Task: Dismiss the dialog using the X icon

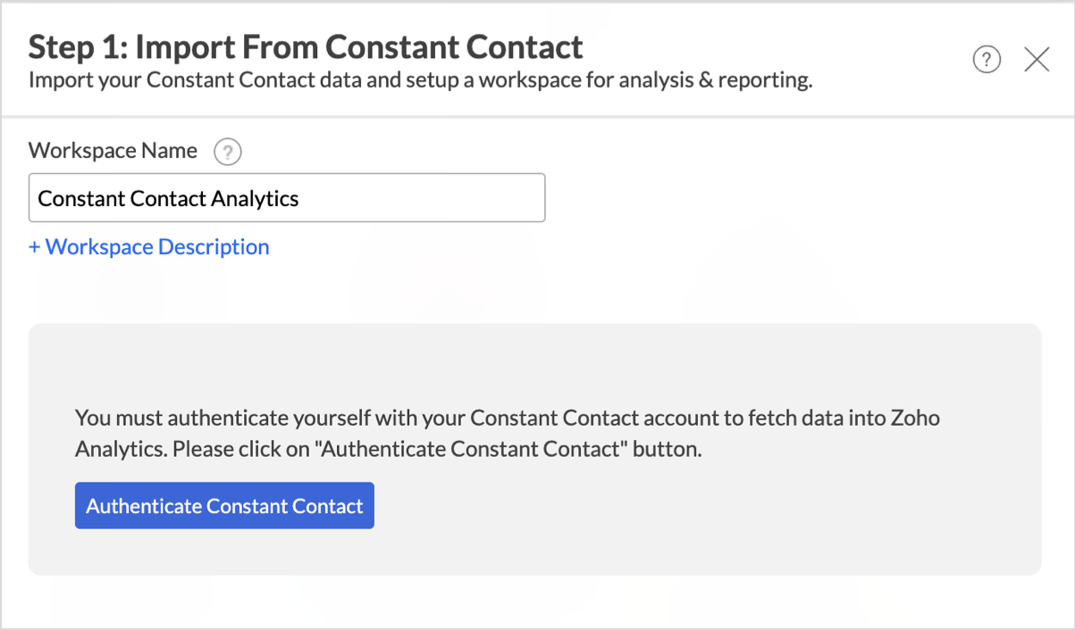Action: (1037, 60)
